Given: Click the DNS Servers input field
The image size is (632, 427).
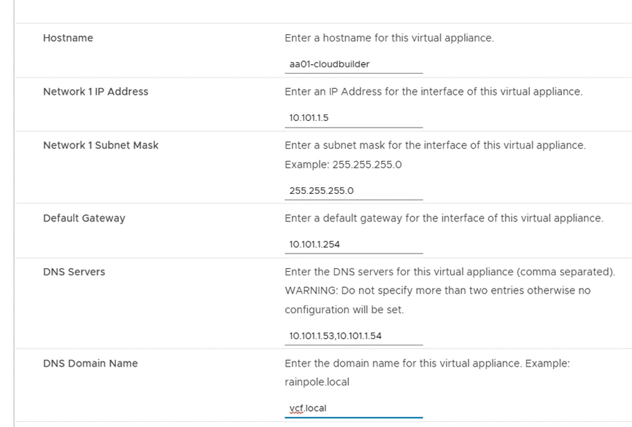Looking at the screenshot, I should (x=353, y=336).
